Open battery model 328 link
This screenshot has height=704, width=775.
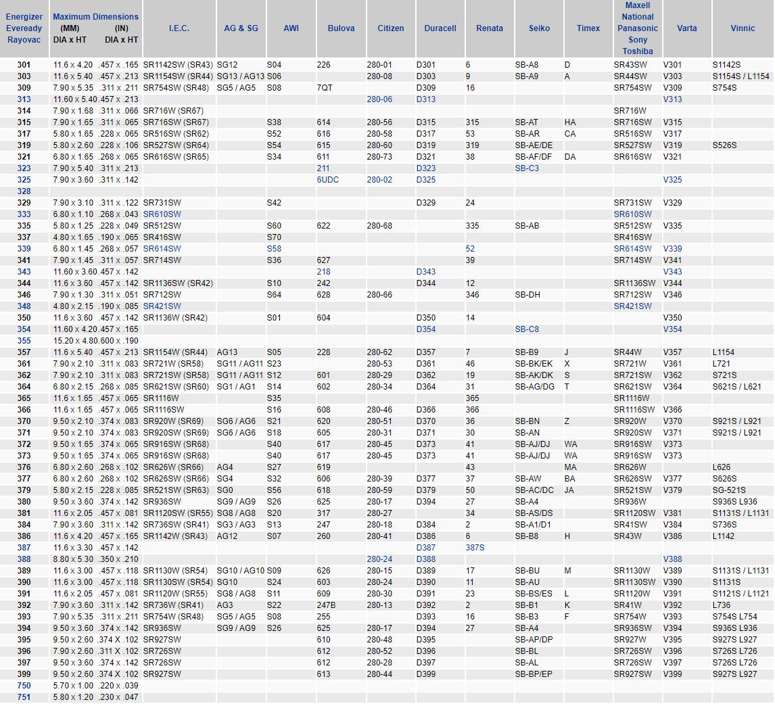pos(24,191)
